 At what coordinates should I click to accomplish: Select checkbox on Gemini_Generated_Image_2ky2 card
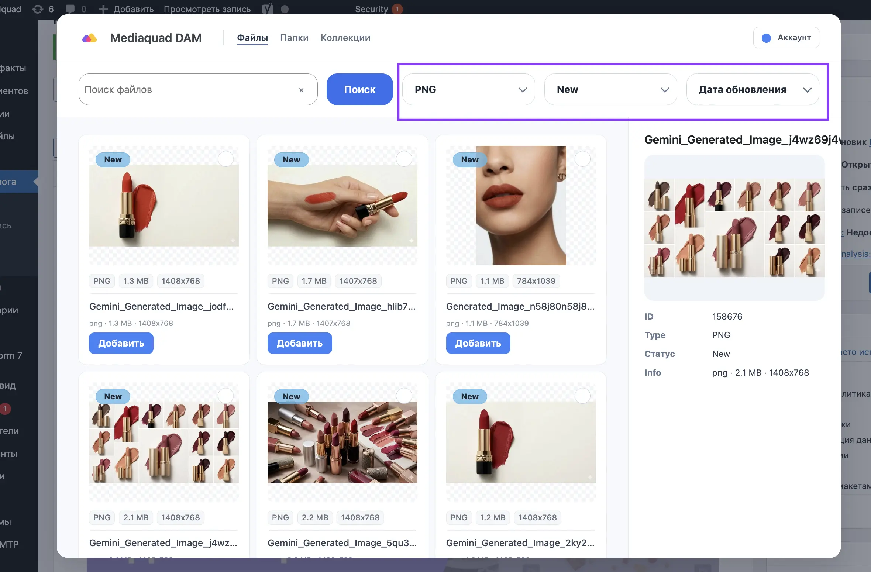tap(582, 396)
